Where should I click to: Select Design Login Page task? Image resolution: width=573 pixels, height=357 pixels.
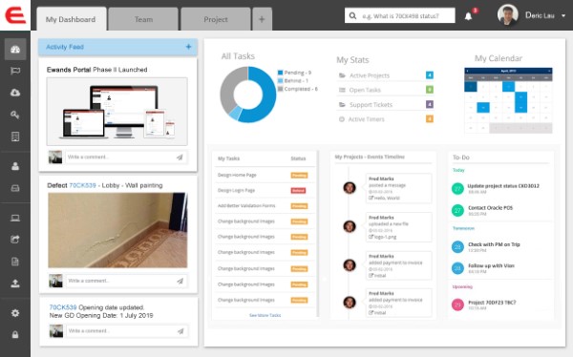[x=236, y=190]
